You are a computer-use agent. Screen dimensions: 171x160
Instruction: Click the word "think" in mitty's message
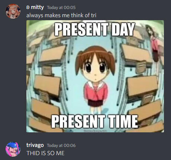pyautogui.click(x=77, y=15)
